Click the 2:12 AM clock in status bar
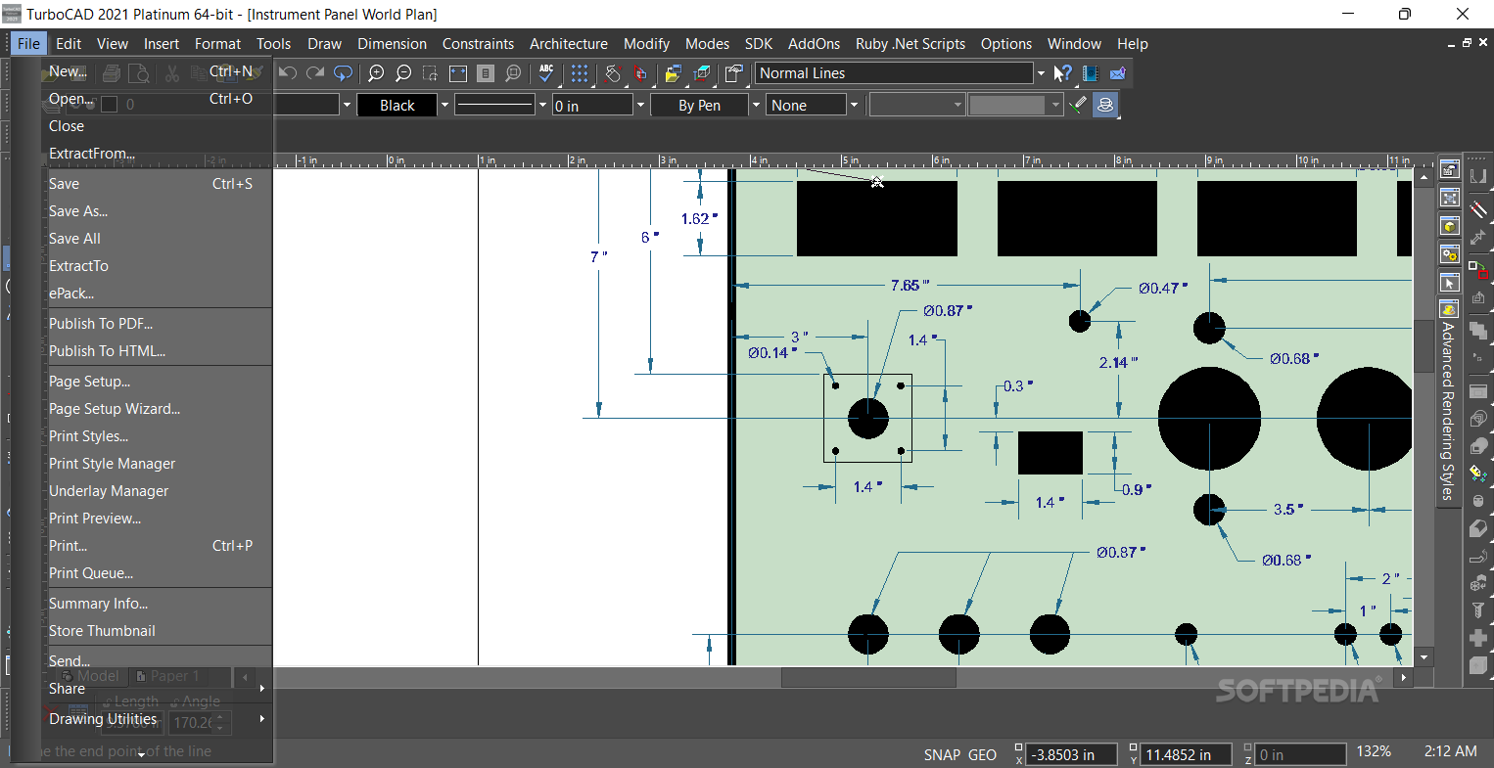Image resolution: width=1494 pixels, height=768 pixels. 1450,751
